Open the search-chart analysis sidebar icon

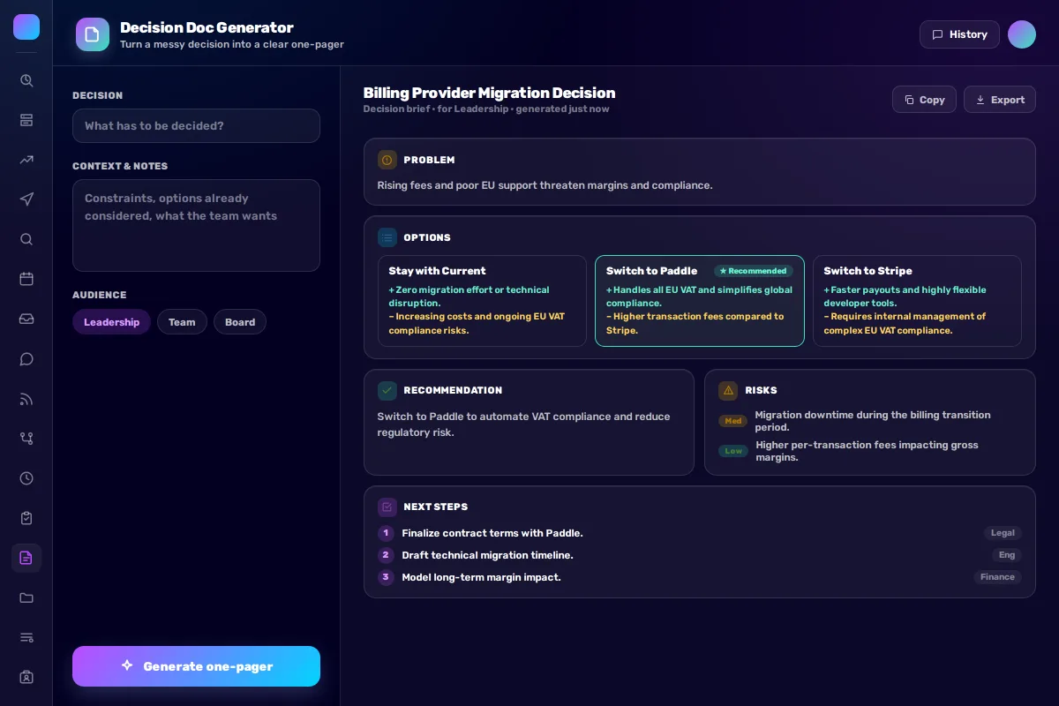(x=26, y=80)
